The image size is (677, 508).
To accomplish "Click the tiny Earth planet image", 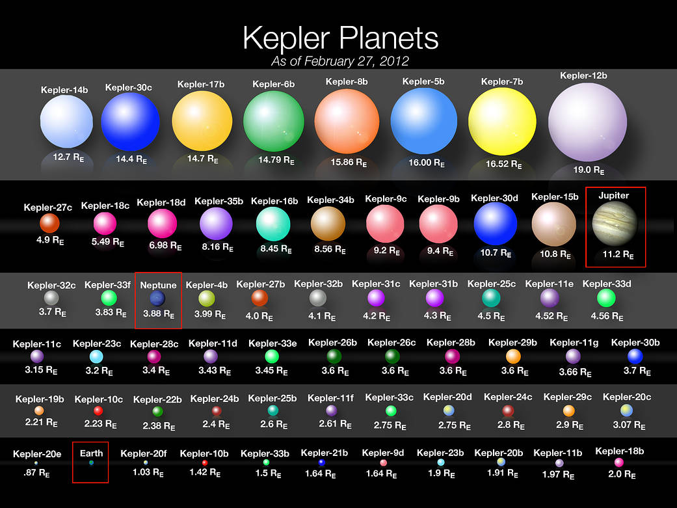I will 91,462.
